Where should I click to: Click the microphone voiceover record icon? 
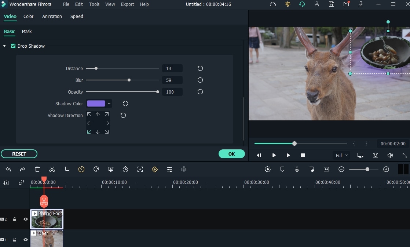coord(297,169)
